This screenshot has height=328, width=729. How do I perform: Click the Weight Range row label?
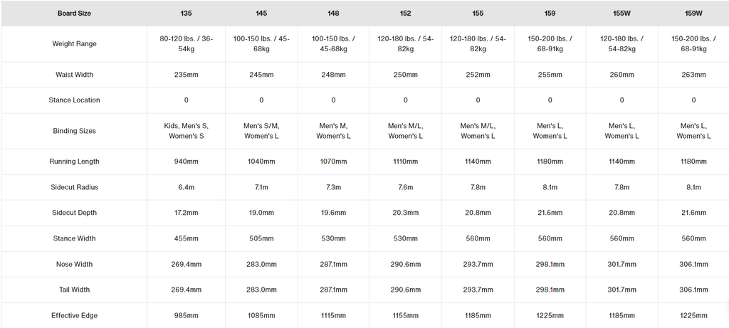(74, 44)
